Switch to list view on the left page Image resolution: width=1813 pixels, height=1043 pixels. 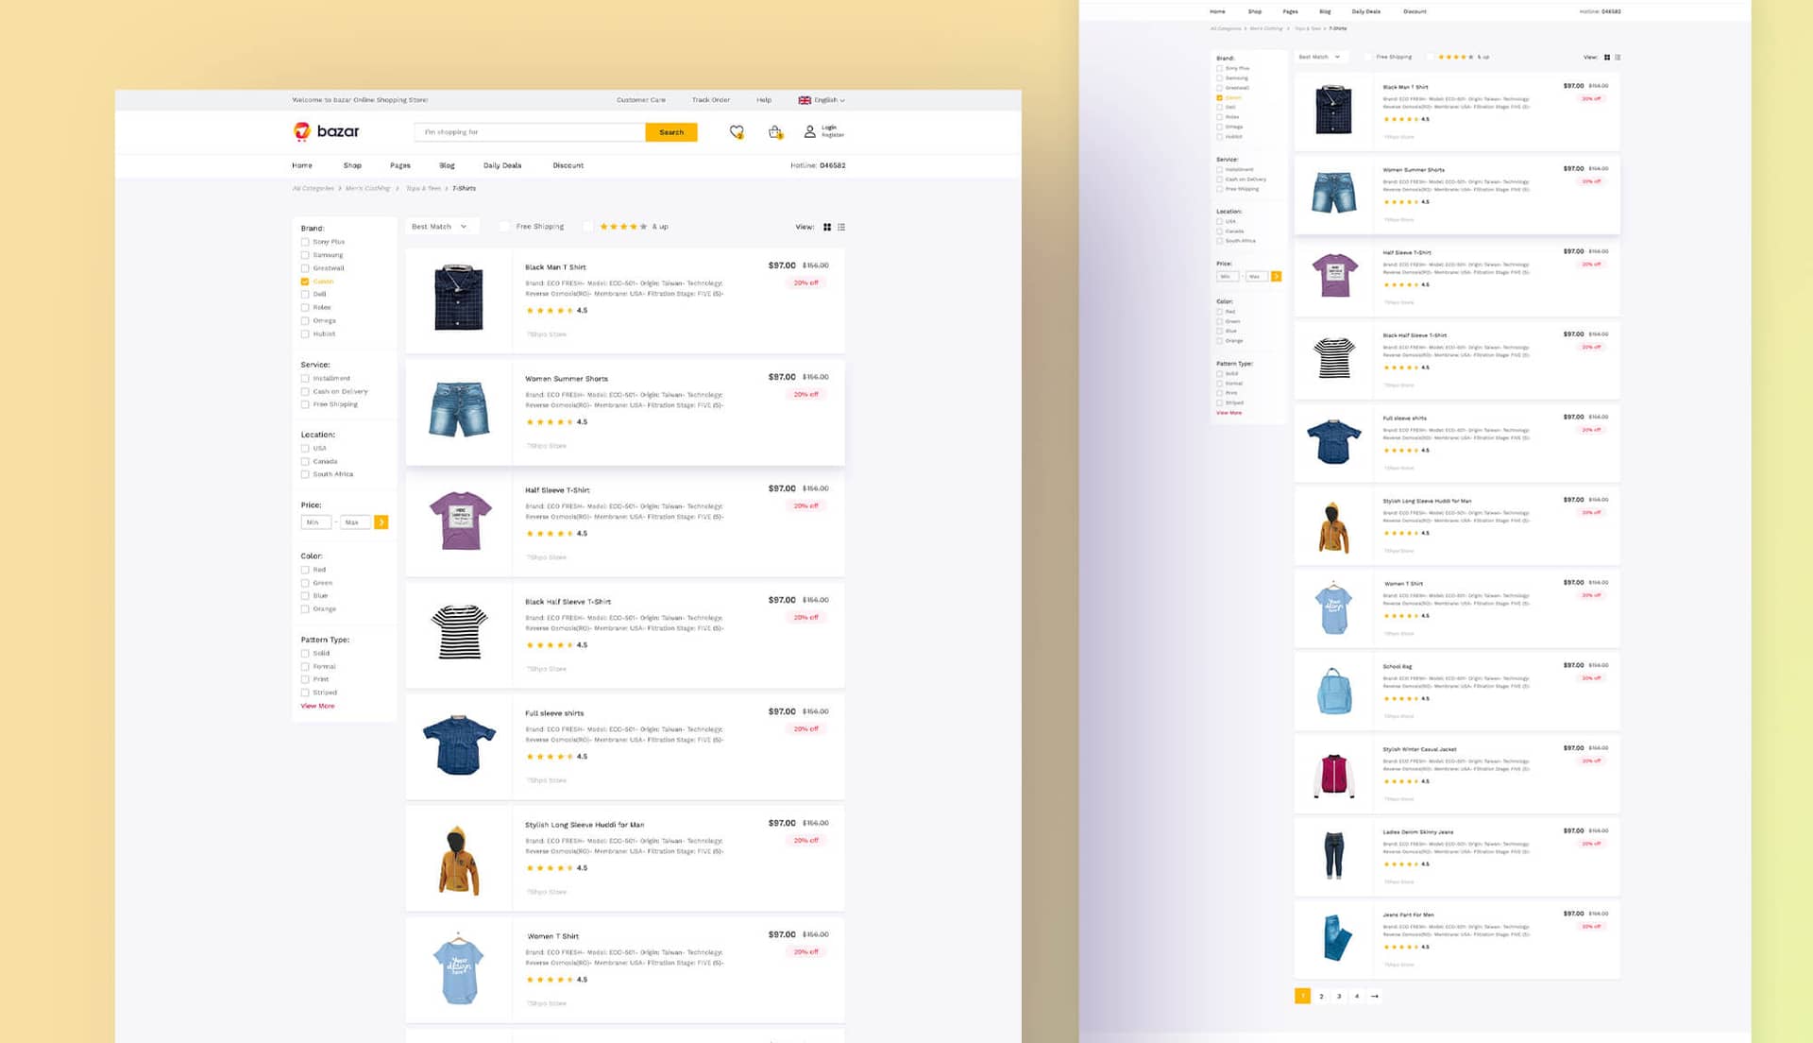coord(841,227)
